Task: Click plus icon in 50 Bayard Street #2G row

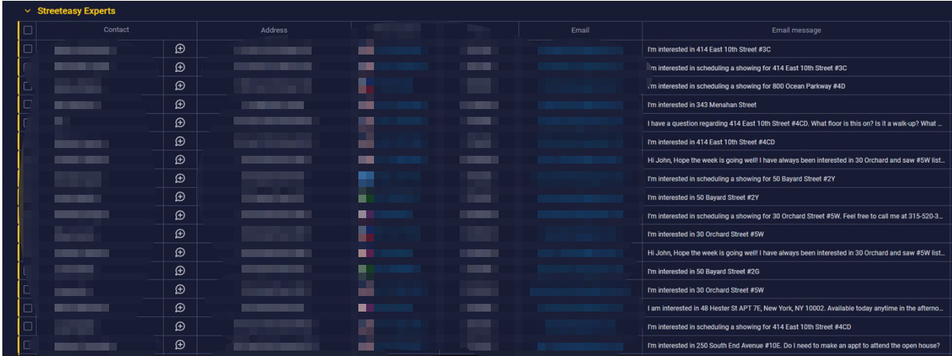Action: 180,271
